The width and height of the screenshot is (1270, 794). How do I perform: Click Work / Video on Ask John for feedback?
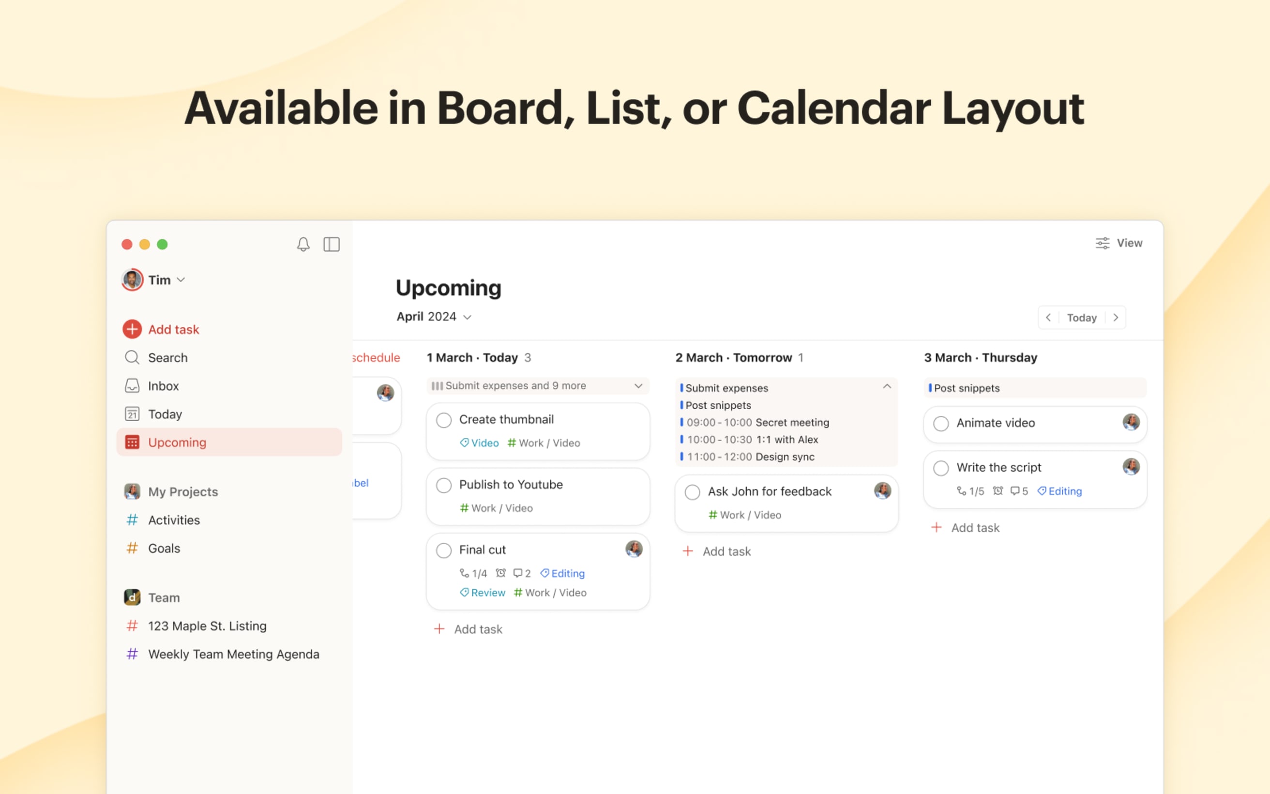tap(745, 515)
